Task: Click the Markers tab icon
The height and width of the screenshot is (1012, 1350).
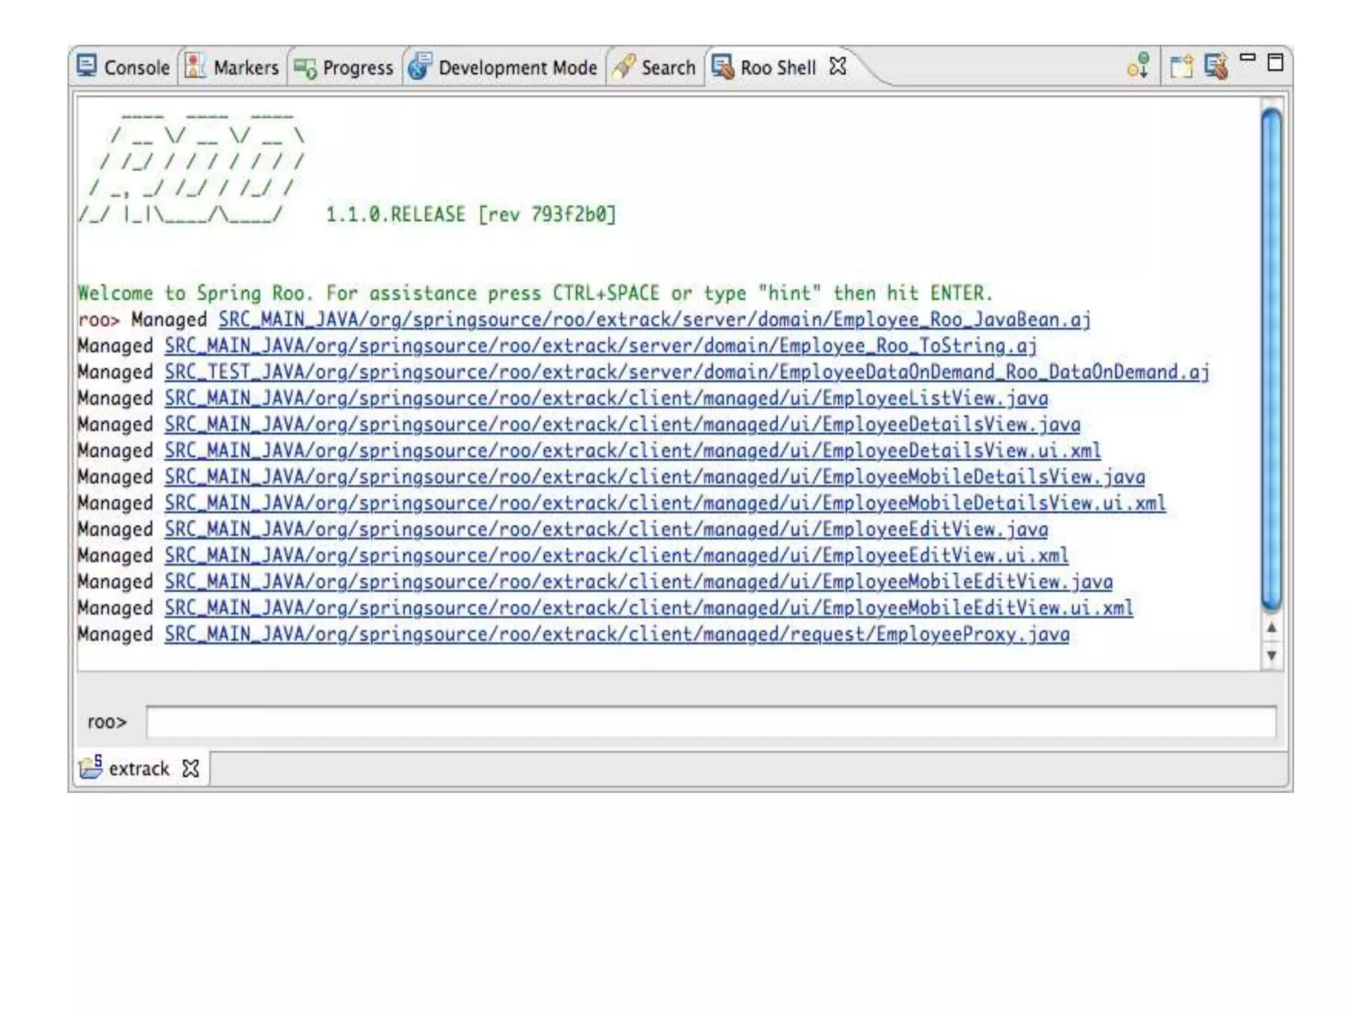Action: (x=194, y=66)
